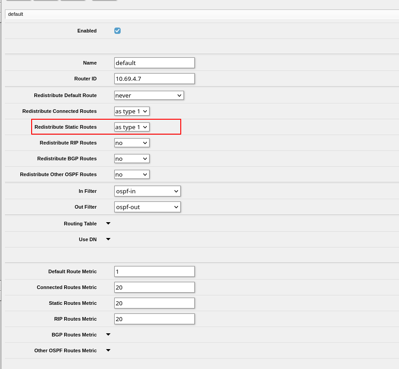Screen dimensions: 399x369
Task: Open the Redistribute Static Routes dropdown
Action: [132, 127]
